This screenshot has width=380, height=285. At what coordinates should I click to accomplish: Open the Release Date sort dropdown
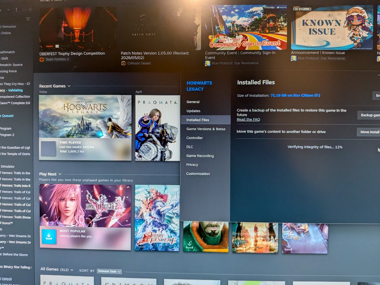pyautogui.click(x=109, y=271)
